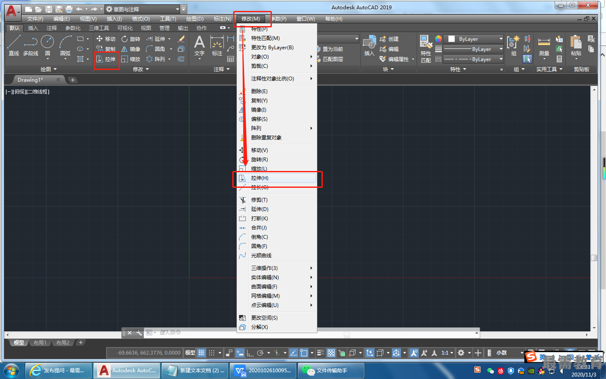Image resolution: width=606 pixels, height=379 pixels.
Task: Open 文件传输助手 in the taskbar
Action: (331, 371)
